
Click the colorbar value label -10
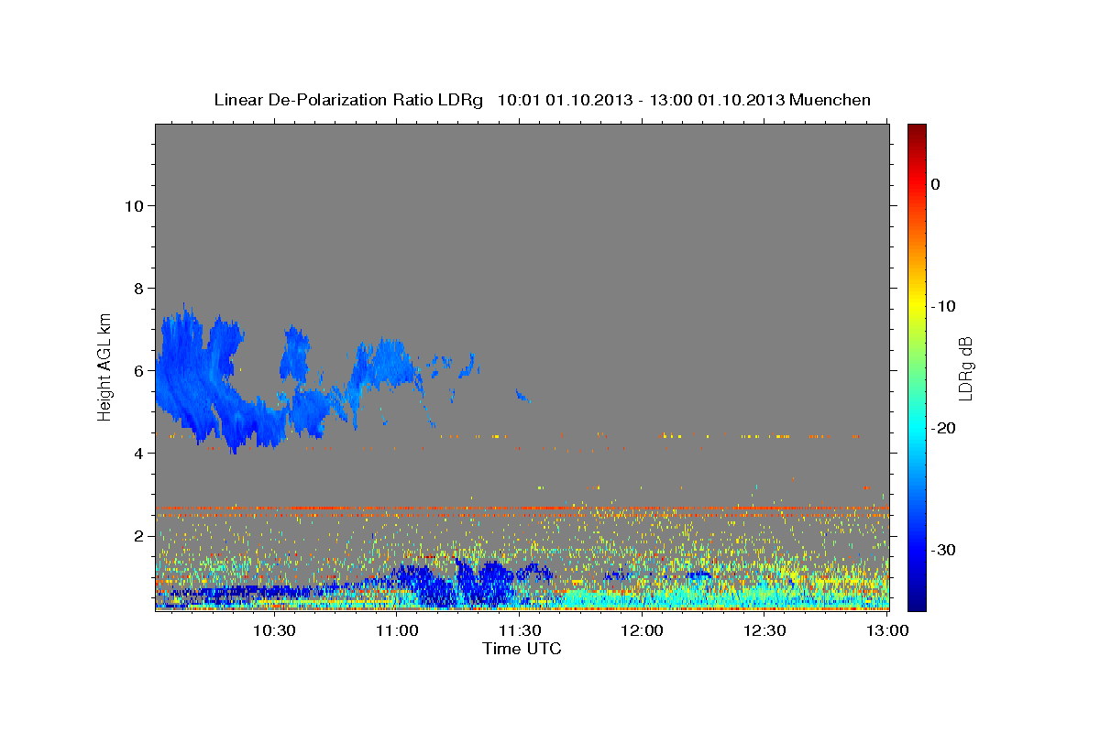coord(943,306)
